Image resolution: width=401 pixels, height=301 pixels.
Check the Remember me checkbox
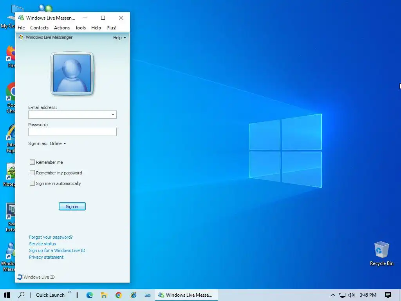(32, 162)
